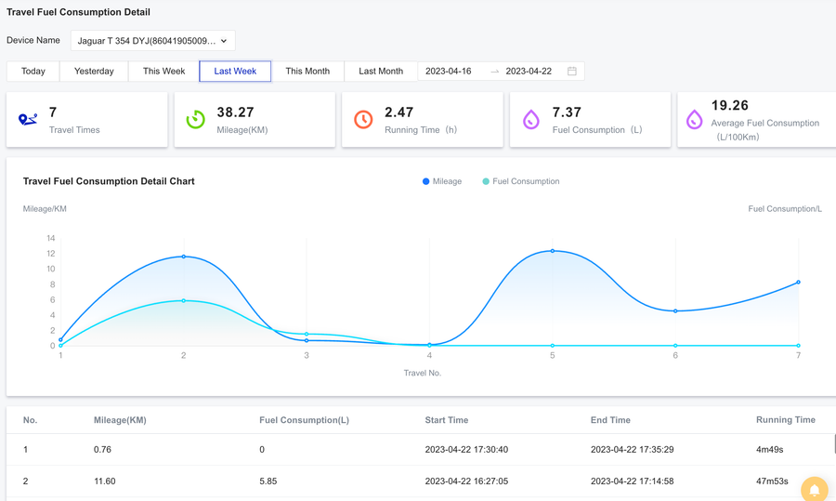Click the green Mileage cycle icon
The image size is (836, 501).
(x=196, y=119)
